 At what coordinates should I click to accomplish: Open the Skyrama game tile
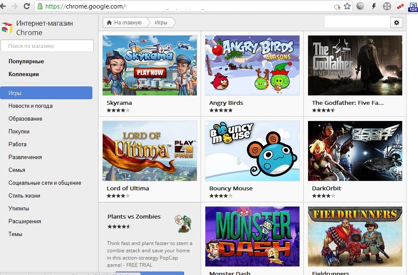point(149,65)
